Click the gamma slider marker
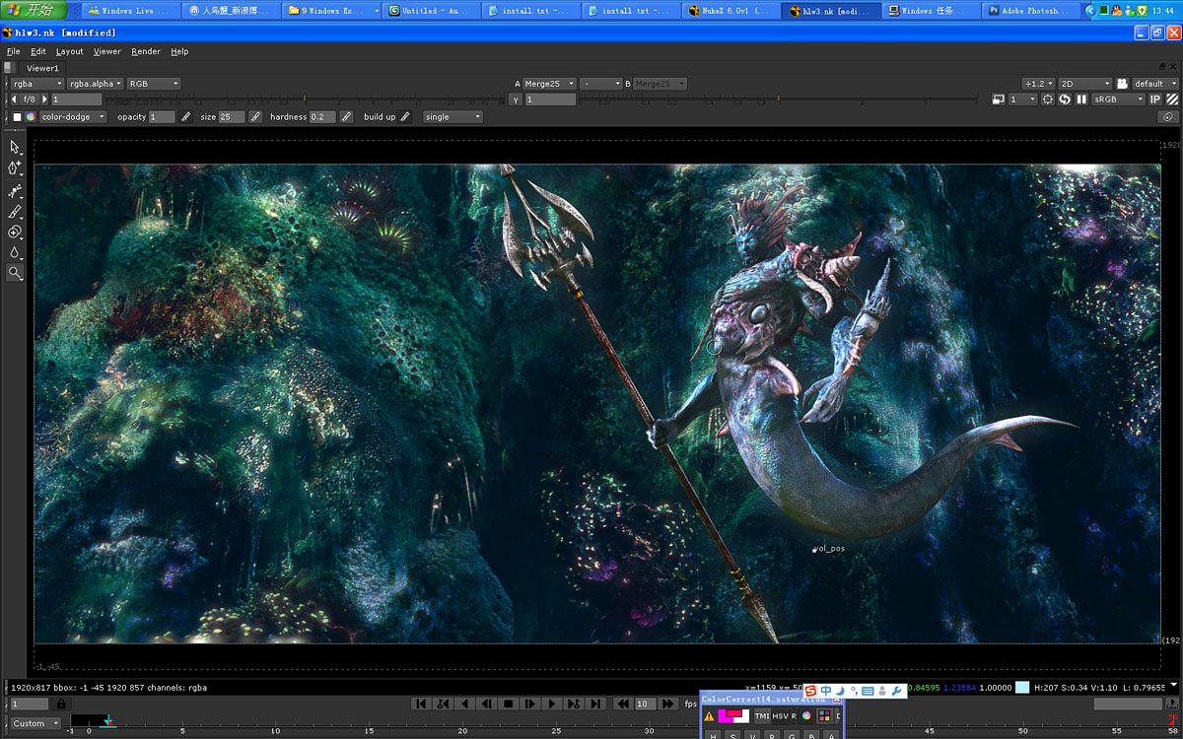This screenshot has height=739, width=1183. point(779,98)
